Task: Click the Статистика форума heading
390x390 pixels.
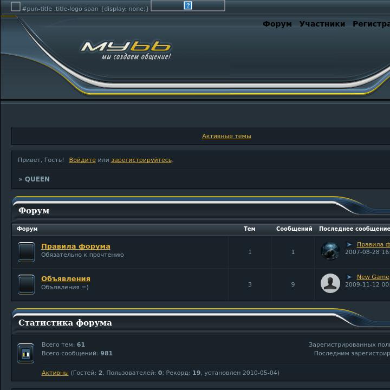Action: click(x=65, y=323)
